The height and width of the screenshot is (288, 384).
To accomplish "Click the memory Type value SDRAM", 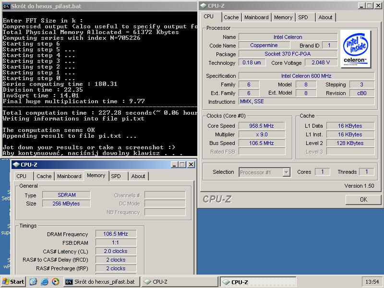I will [x=66, y=195].
